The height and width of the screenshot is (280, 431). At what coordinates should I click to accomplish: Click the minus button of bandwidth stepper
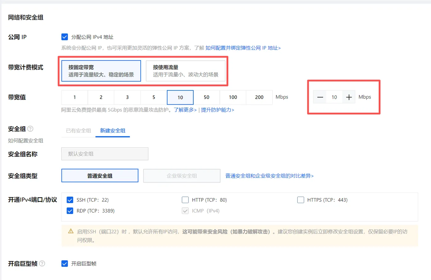pos(320,97)
